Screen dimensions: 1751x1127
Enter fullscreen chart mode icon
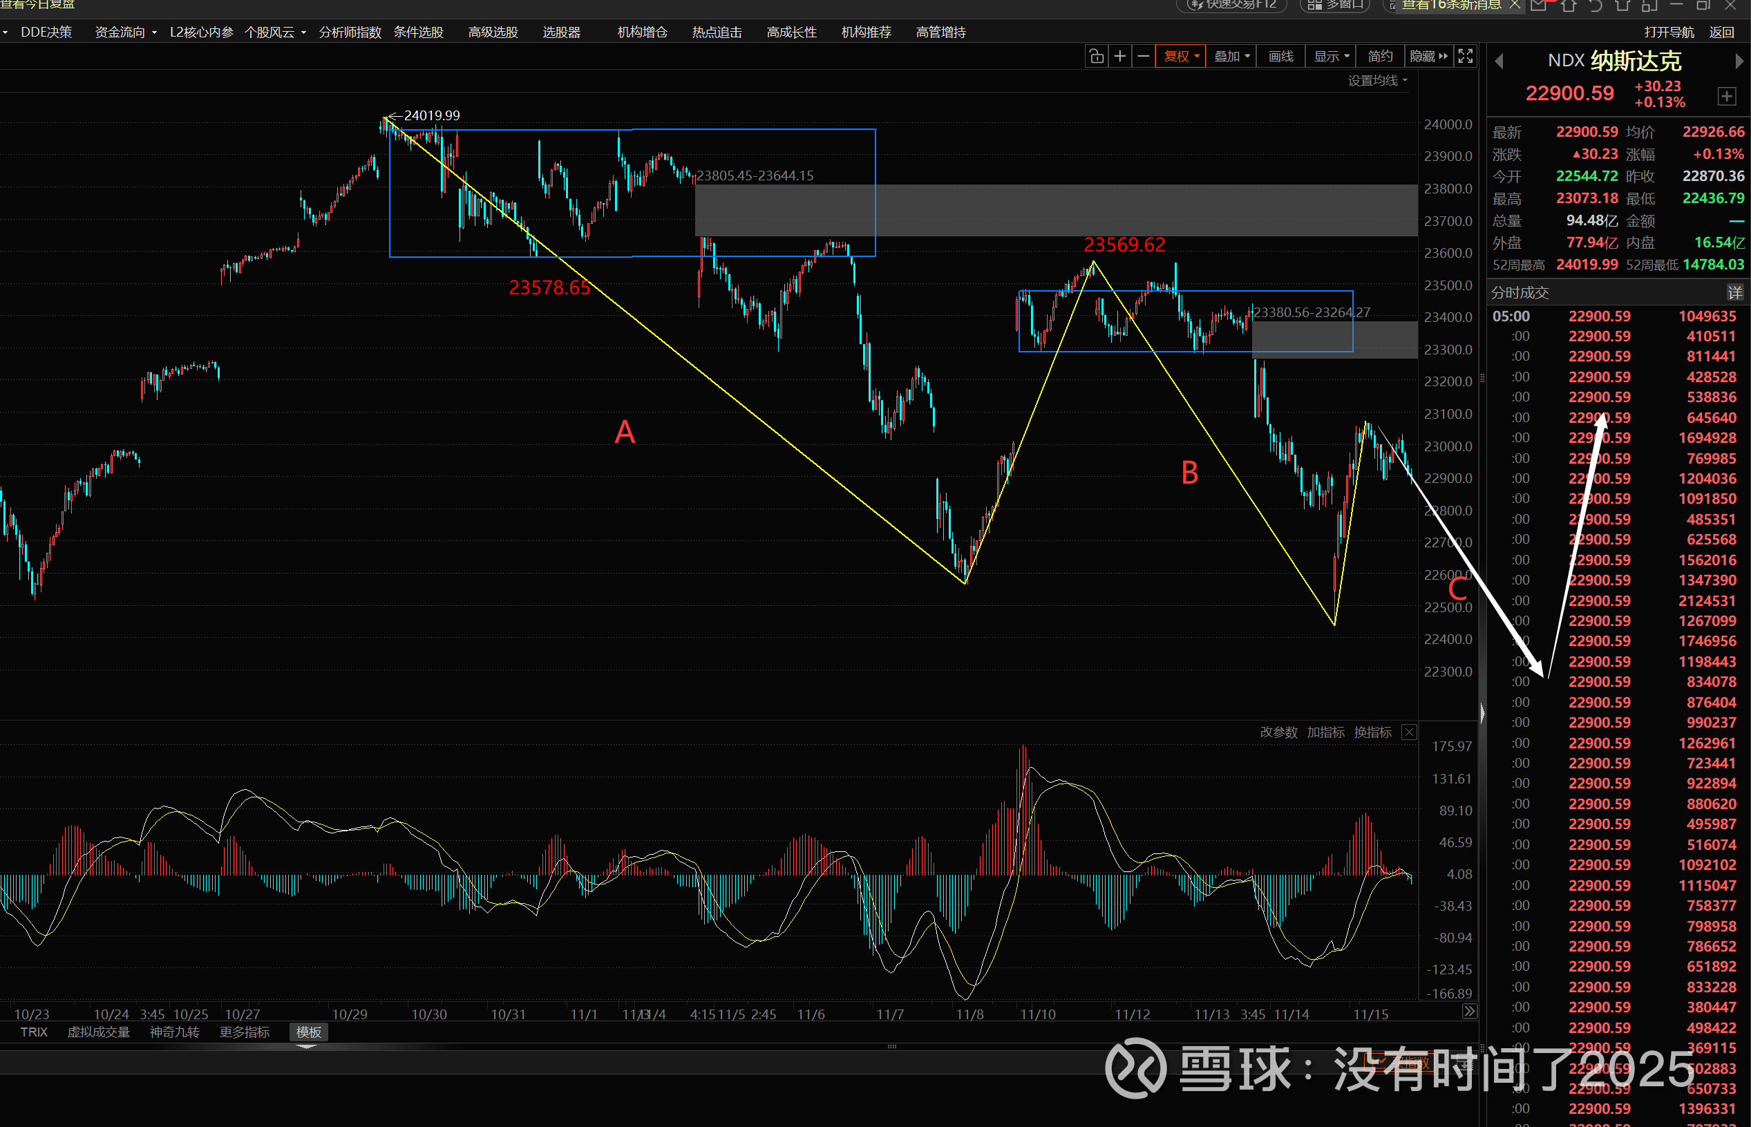click(x=1465, y=57)
